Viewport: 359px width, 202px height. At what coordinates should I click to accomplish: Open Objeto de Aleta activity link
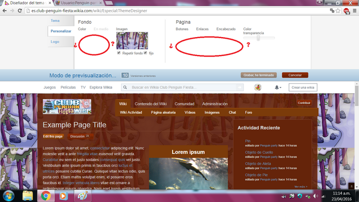[258, 163]
